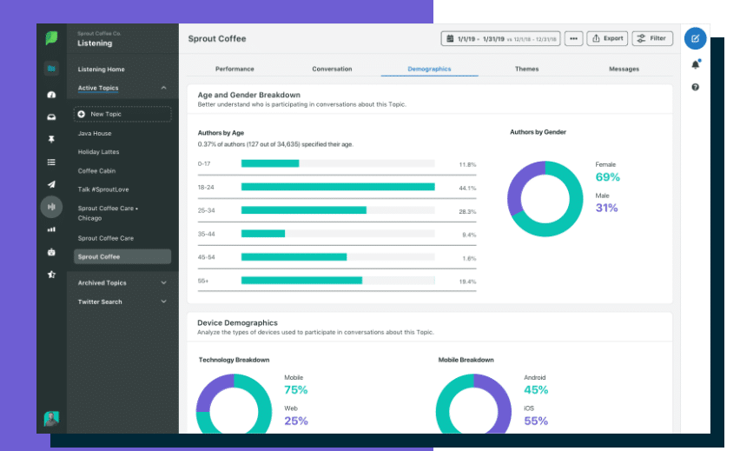Image resolution: width=740 pixels, height=451 pixels.
Task: Click the iOS 55% value
Action: point(536,421)
